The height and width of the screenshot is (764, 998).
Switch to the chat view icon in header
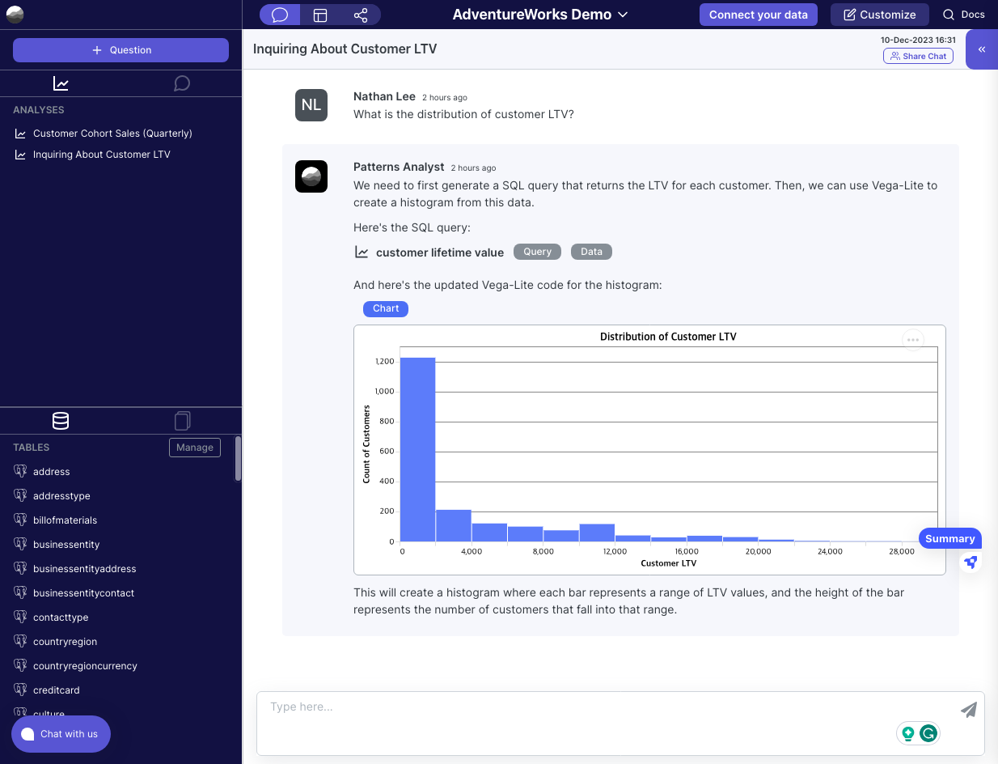coord(280,15)
